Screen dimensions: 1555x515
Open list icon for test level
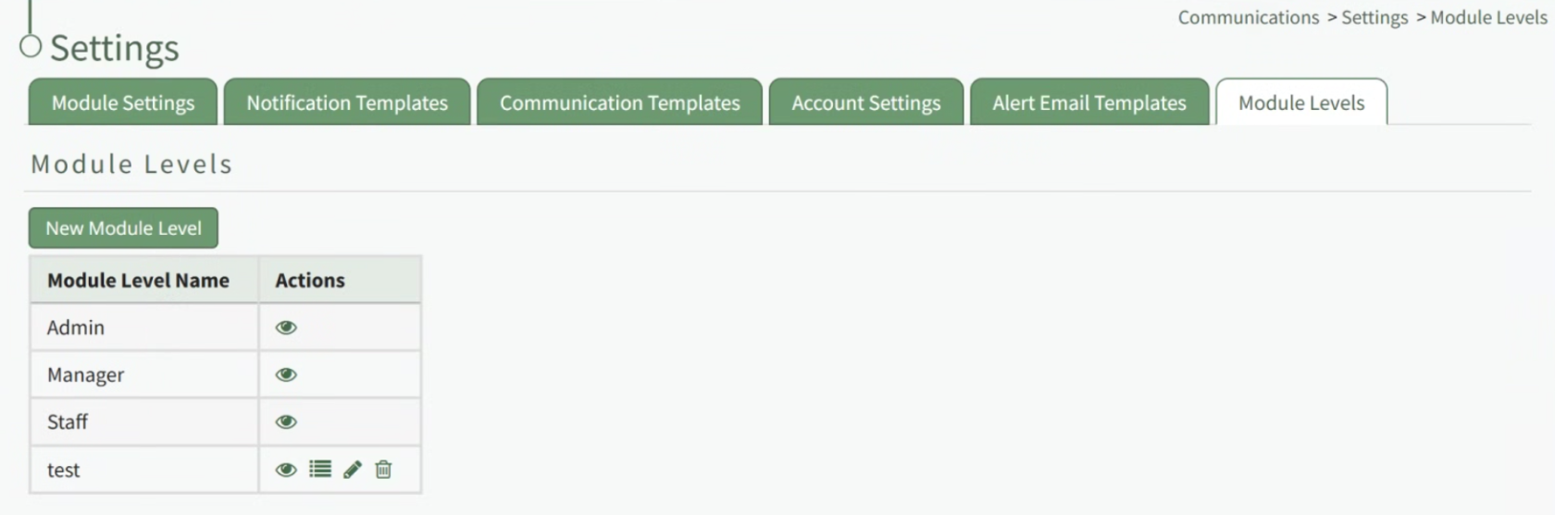coord(320,469)
